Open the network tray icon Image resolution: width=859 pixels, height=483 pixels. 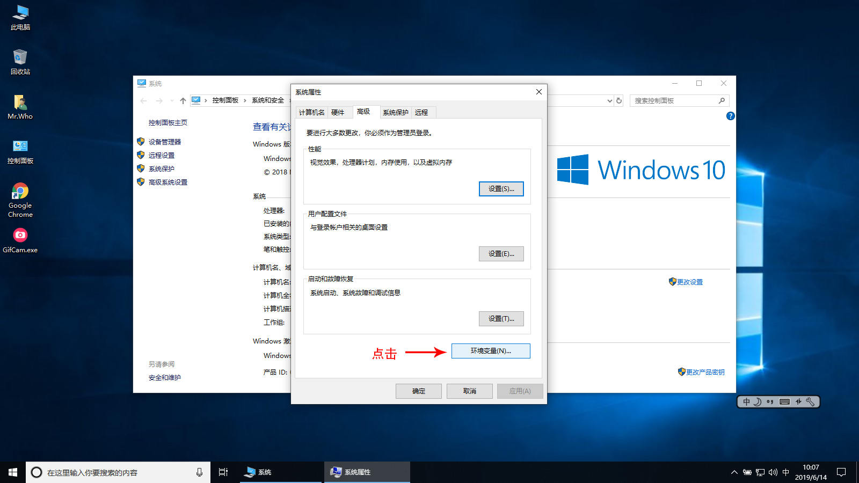pos(760,472)
